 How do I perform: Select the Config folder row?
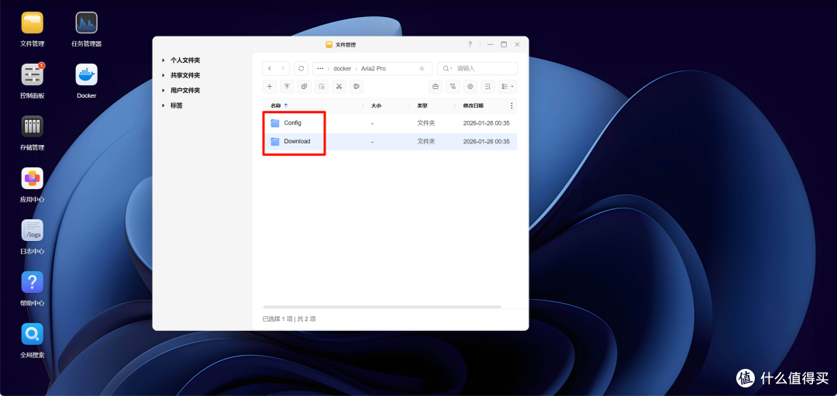click(x=390, y=122)
